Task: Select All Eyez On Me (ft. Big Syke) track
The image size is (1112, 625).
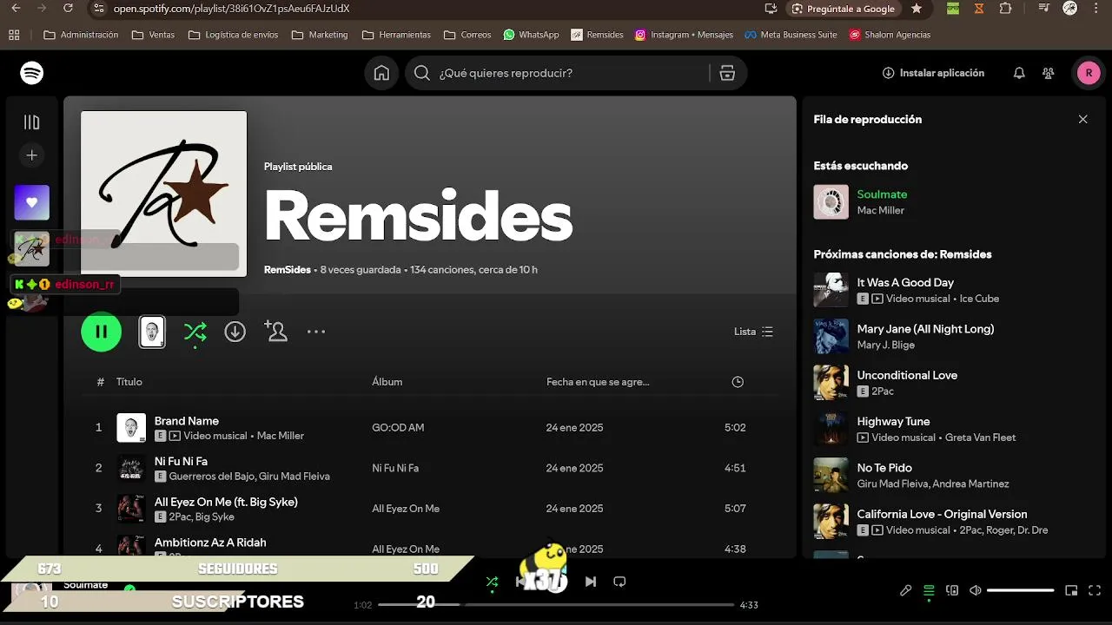Action: 226,502
